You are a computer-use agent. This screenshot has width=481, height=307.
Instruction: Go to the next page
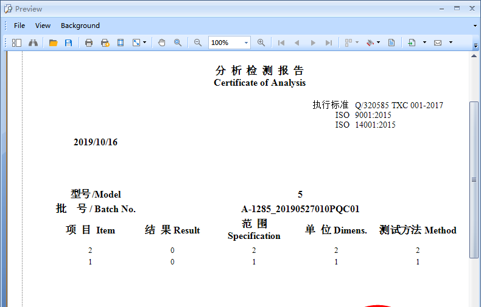tap(313, 43)
